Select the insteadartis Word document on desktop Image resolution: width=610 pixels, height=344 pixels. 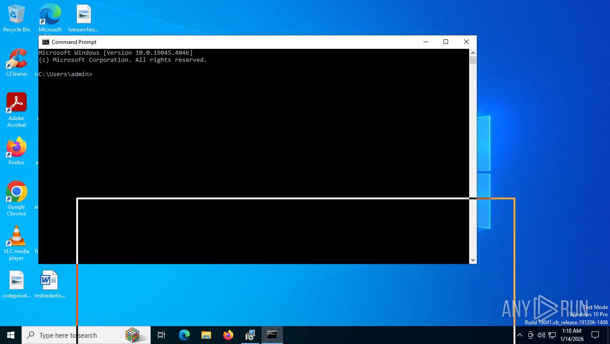click(50, 285)
